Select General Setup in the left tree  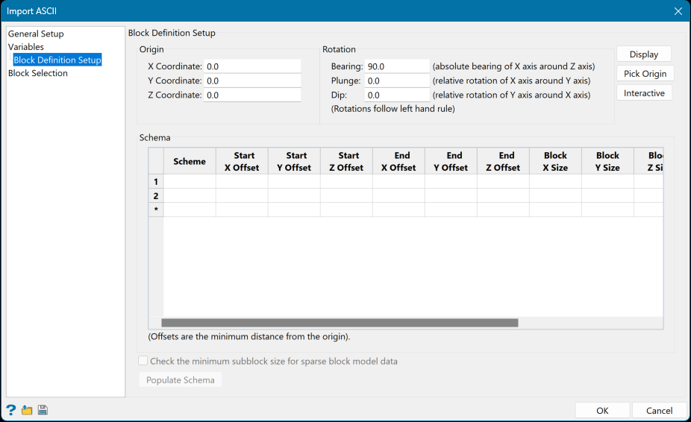(x=36, y=34)
